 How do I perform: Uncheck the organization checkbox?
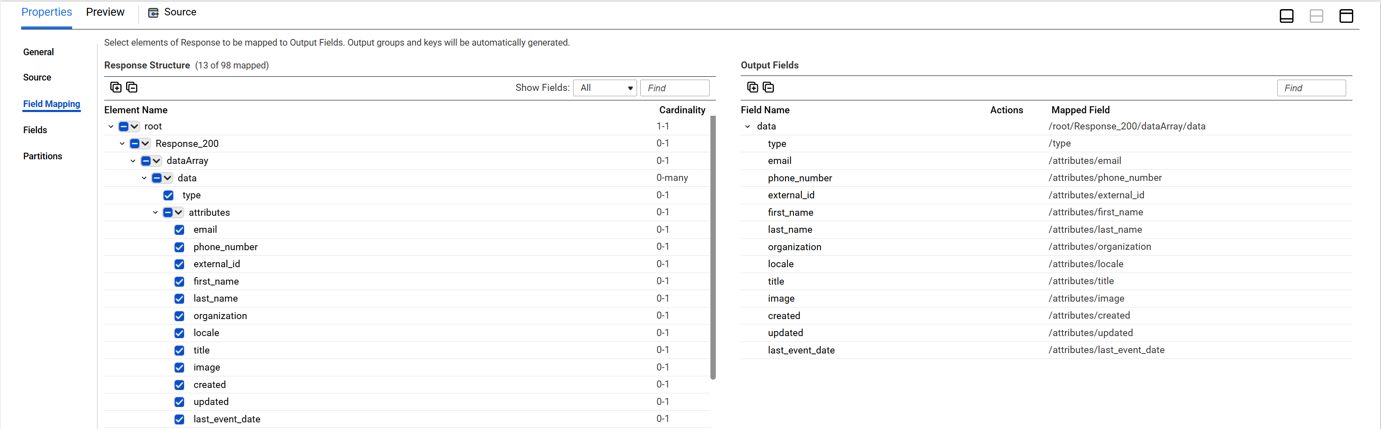click(180, 317)
